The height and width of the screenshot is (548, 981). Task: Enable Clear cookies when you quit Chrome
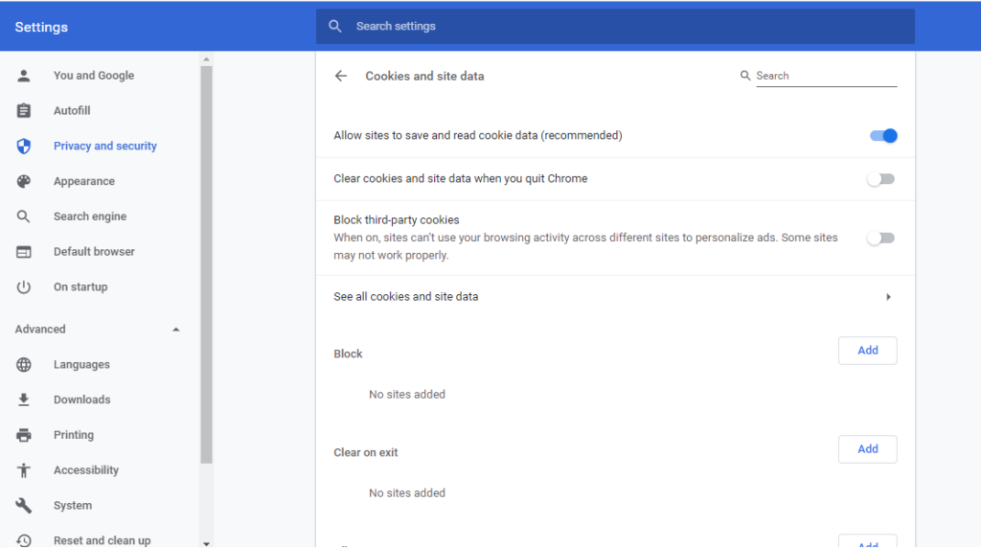point(880,179)
